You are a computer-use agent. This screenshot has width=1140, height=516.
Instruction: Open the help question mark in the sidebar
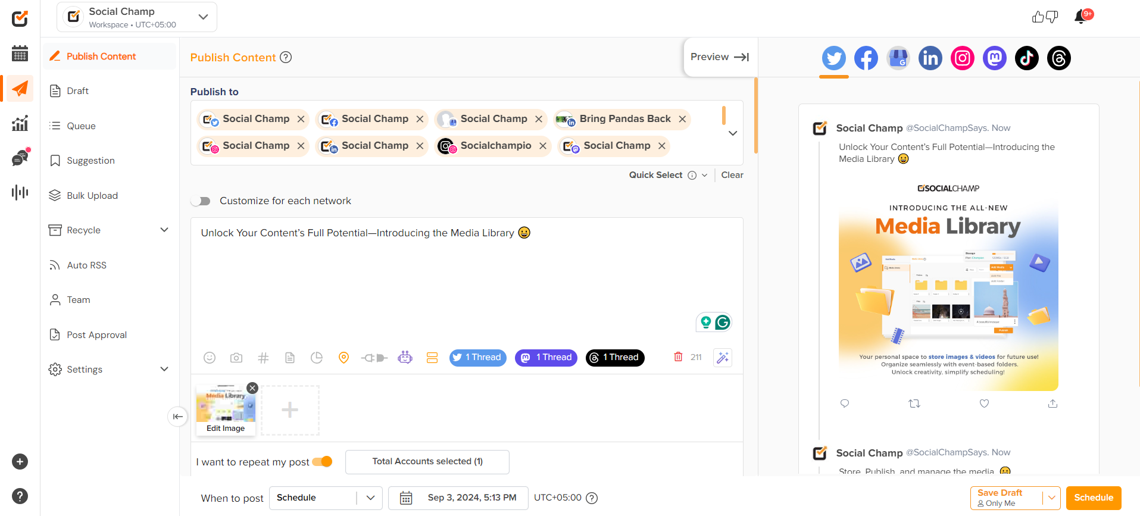20,496
